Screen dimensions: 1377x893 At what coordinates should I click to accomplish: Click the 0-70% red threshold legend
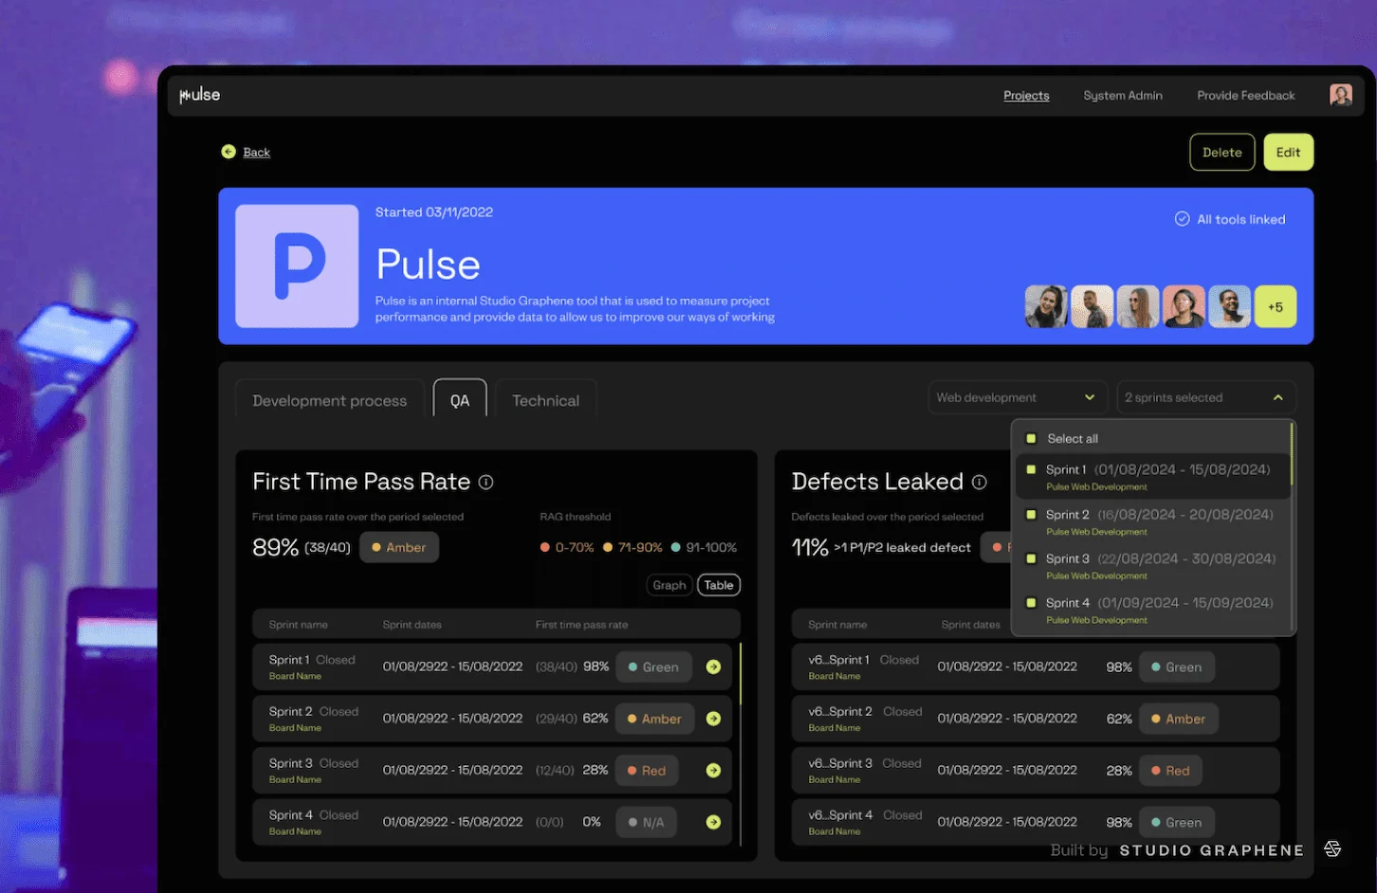tap(567, 548)
